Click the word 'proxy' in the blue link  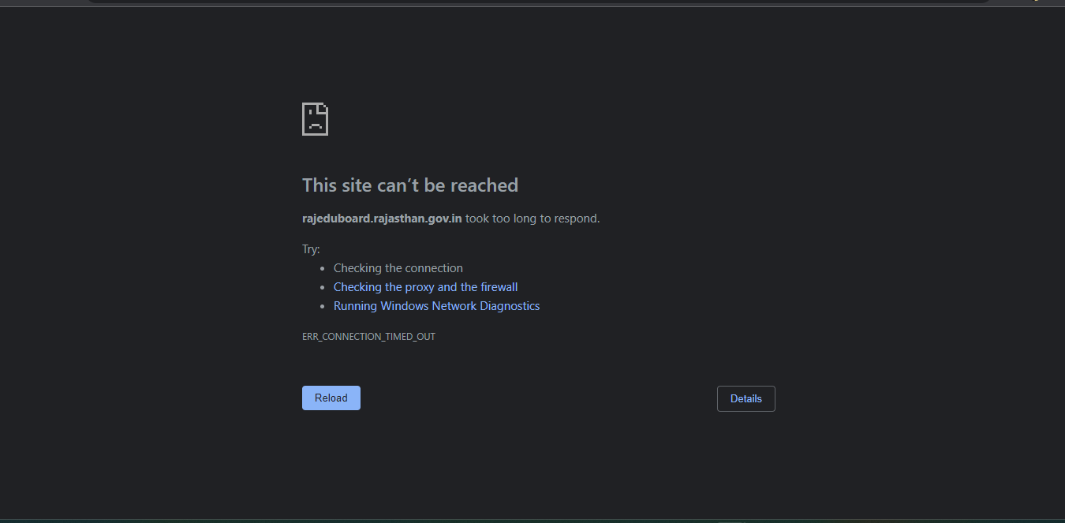point(420,287)
